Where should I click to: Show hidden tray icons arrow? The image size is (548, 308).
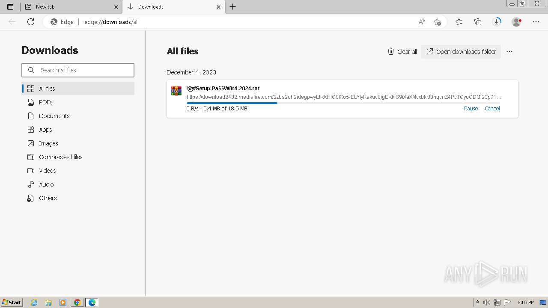tap(477, 302)
